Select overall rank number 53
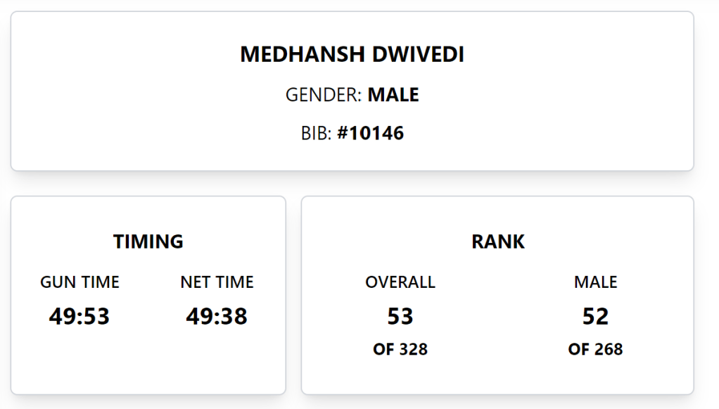The height and width of the screenshot is (409, 719). tap(400, 317)
